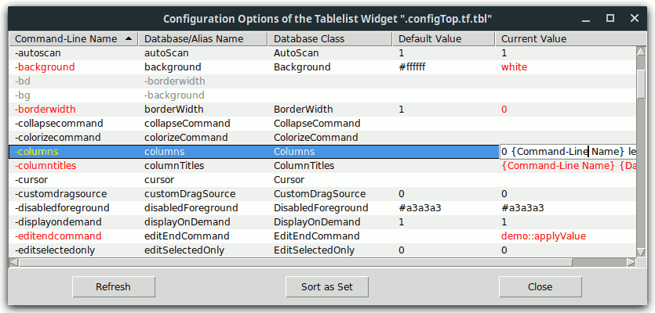Image resolution: width=655 pixels, height=313 pixels.
Task: Sort by the Database Class column header
Action: [x=329, y=39]
